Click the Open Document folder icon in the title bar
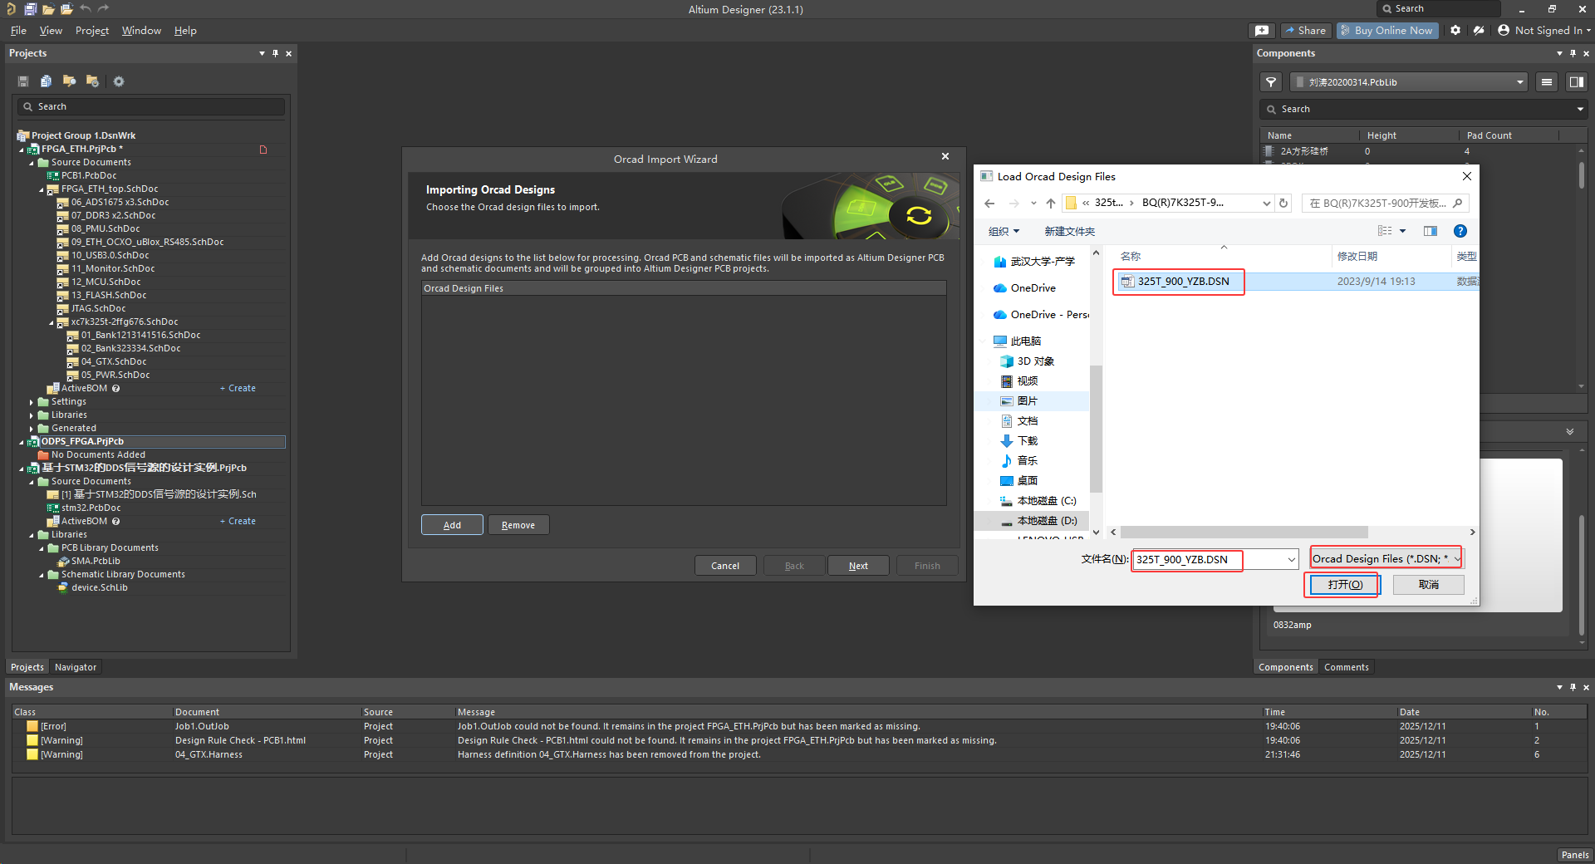This screenshot has width=1595, height=864. (48, 9)
